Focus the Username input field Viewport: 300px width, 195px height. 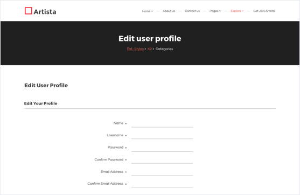click(162, 135)
